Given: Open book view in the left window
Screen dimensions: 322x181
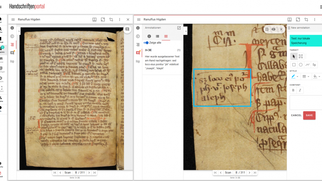Looking at the screenshot, I should coord(95,19).
